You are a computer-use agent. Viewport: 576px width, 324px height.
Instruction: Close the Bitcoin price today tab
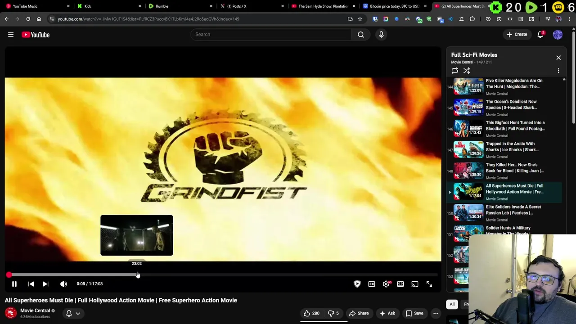click(425, 6)
